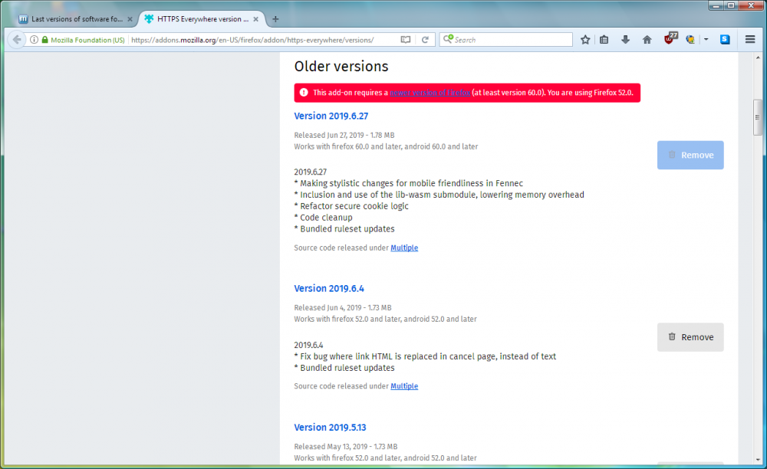The height and width of the screenshot is (469, 767).
Task: Show bookmarks list from toolbar
Action: 604,40
